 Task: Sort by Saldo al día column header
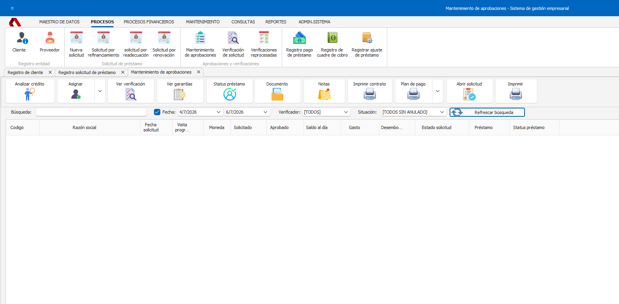coord(322,127)
